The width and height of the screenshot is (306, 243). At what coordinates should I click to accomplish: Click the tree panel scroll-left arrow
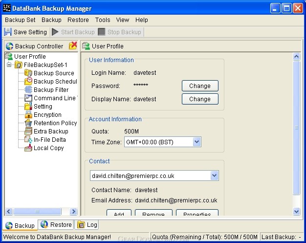click(x=9, y=211)
